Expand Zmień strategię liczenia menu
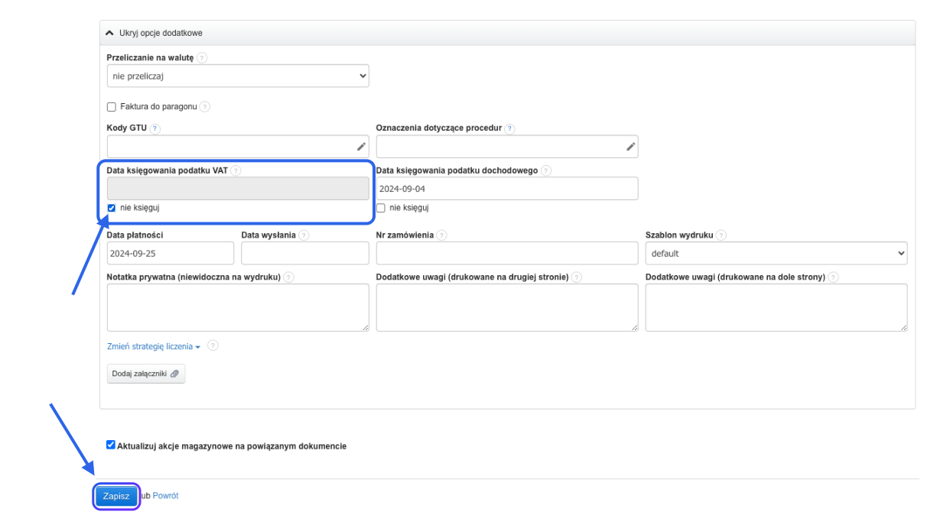The image size is (950, 525). [x=153, y=347]
